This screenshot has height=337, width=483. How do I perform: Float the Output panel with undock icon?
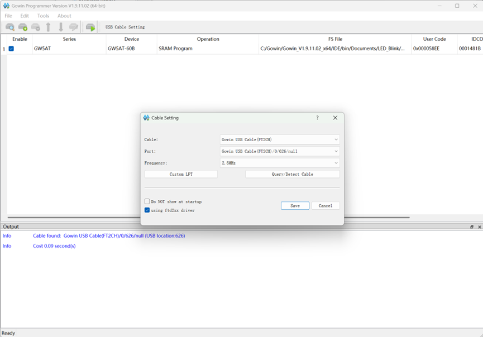(472, 227)
